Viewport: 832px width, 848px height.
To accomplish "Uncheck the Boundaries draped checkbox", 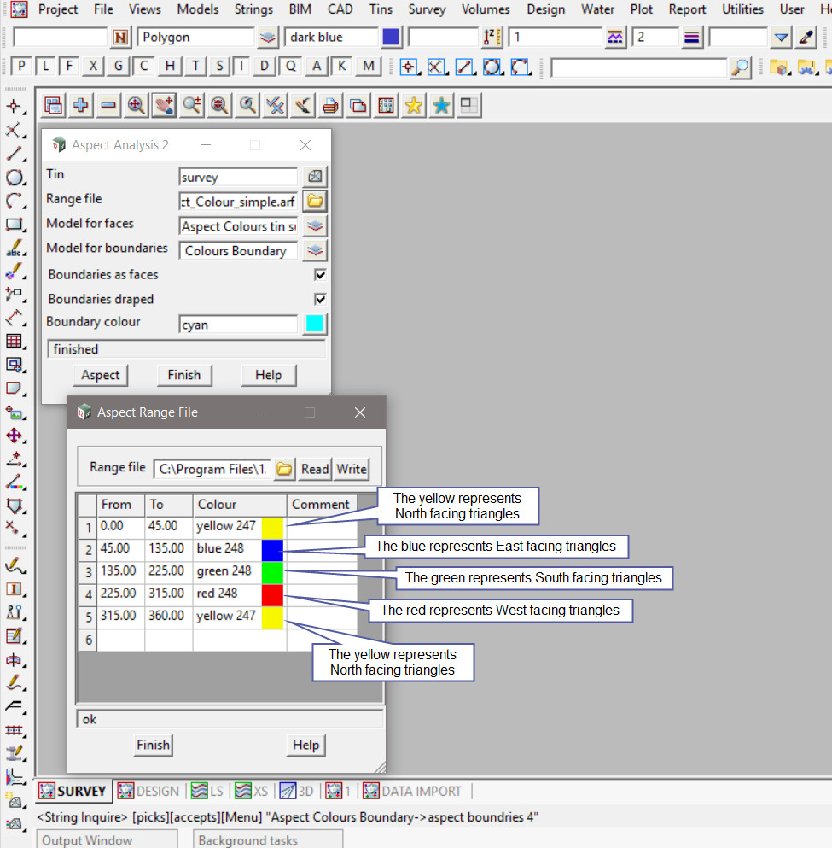I will (x=320, y=300).
